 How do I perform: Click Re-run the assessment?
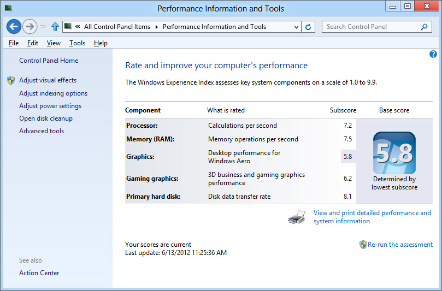[x=400, y=245]
